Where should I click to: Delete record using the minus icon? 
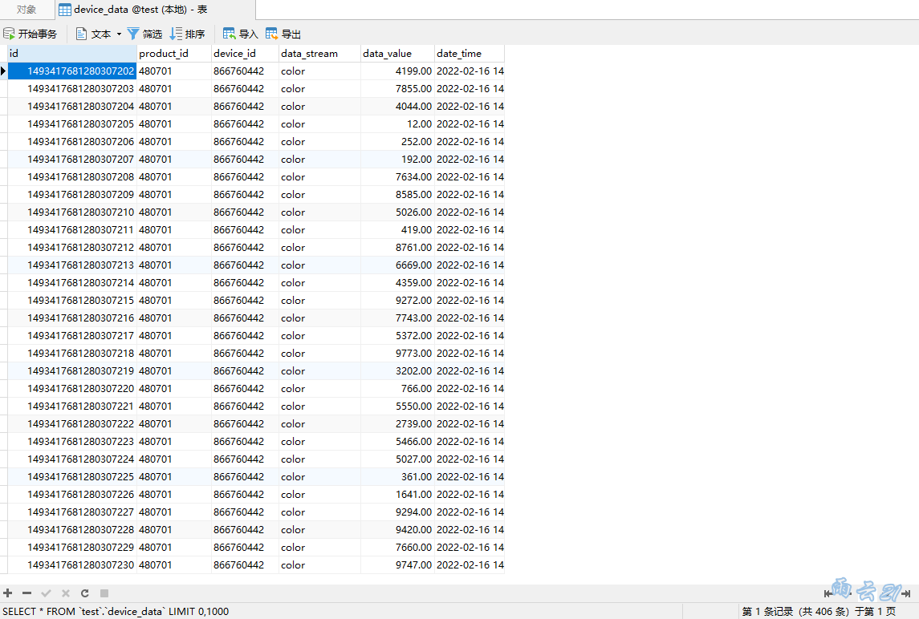27,593
